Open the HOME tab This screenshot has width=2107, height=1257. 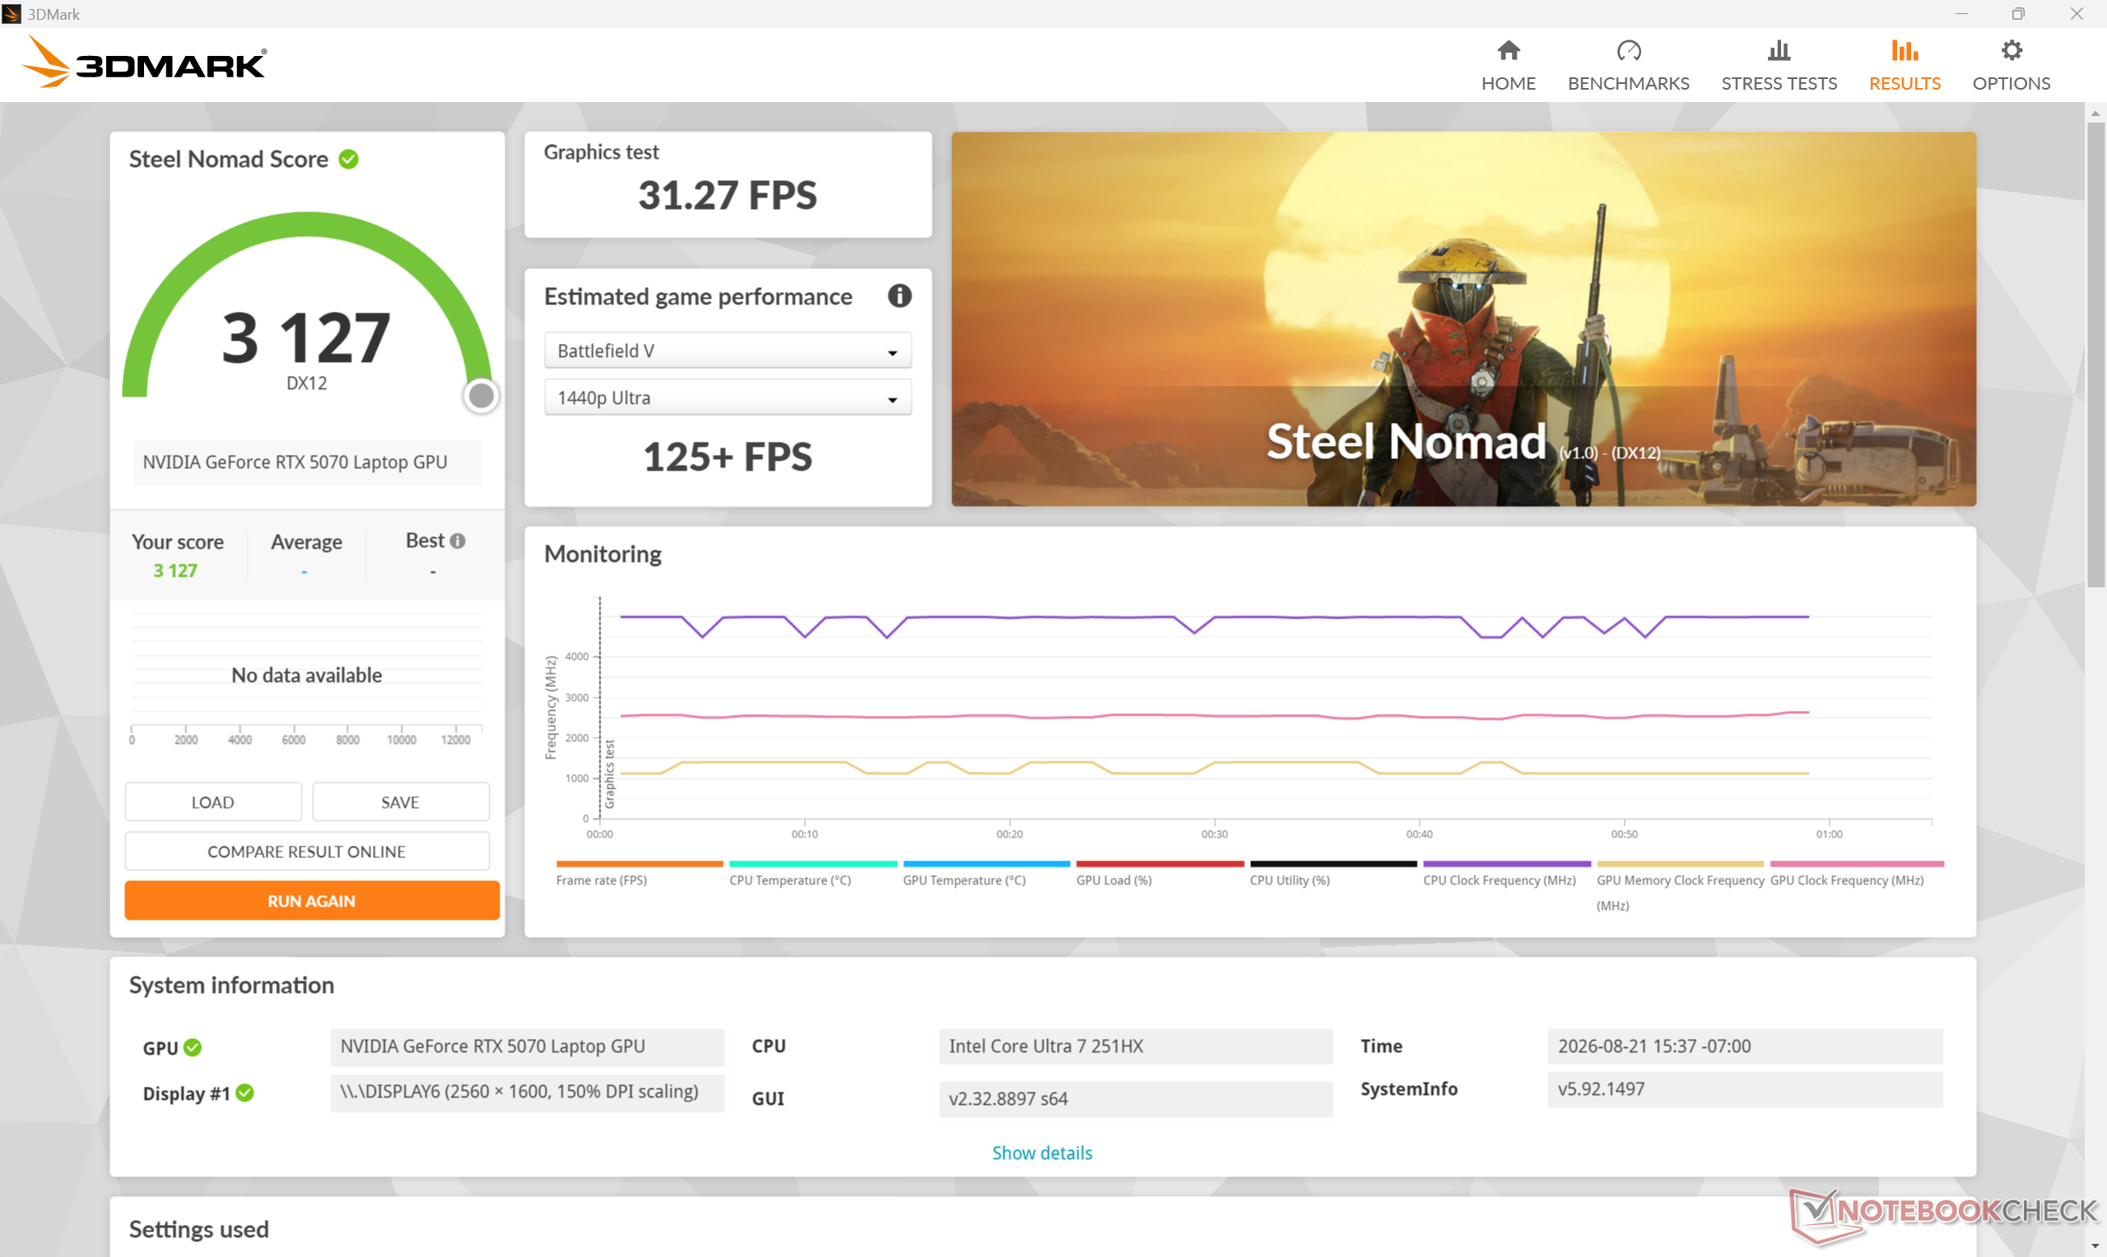1508,65
